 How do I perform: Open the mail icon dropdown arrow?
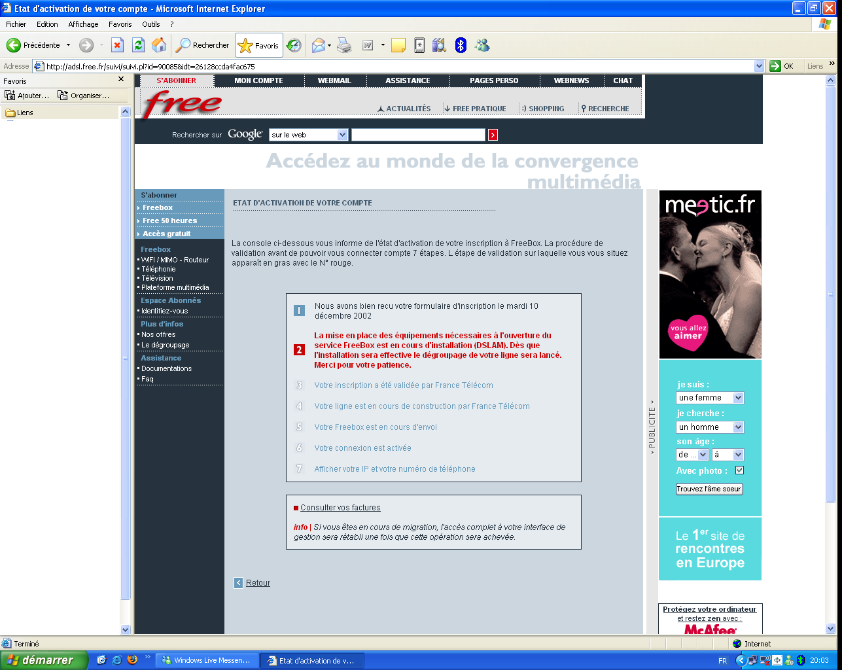point(330,45)
